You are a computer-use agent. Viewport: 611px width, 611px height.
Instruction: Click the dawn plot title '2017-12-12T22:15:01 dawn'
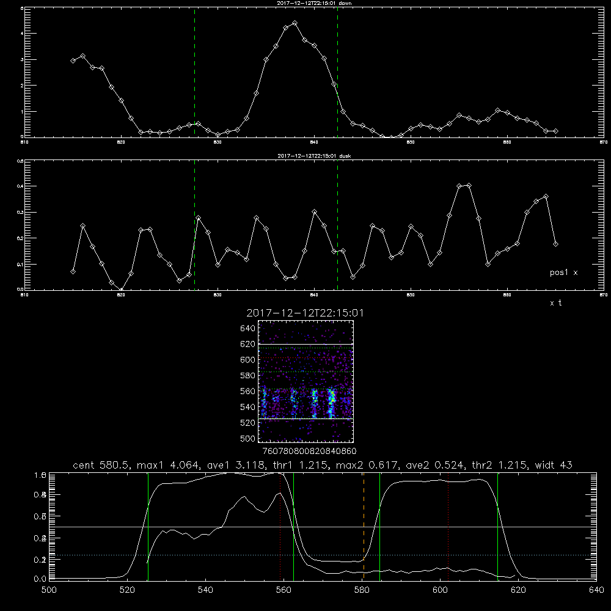click(314, 3)
